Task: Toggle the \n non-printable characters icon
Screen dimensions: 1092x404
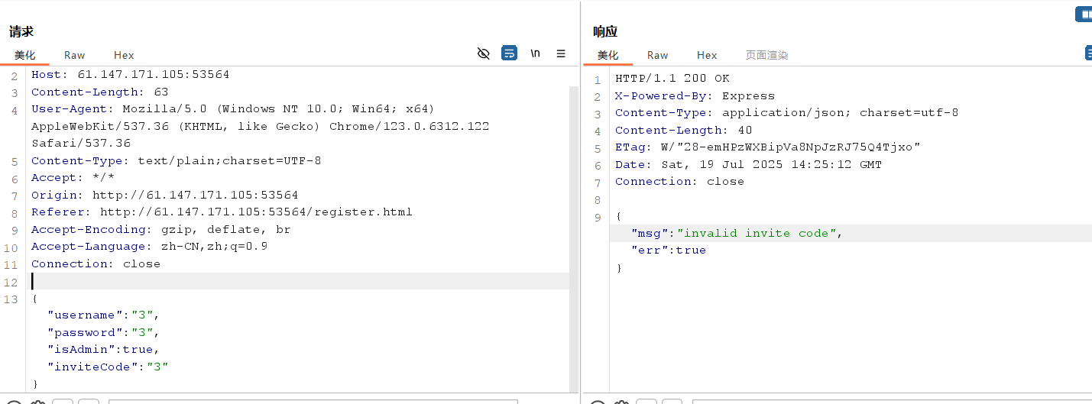Action: (x=535, y=53)
